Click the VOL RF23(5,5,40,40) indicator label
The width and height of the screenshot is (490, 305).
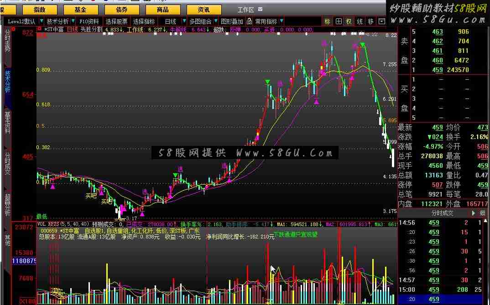coord(63,224)
